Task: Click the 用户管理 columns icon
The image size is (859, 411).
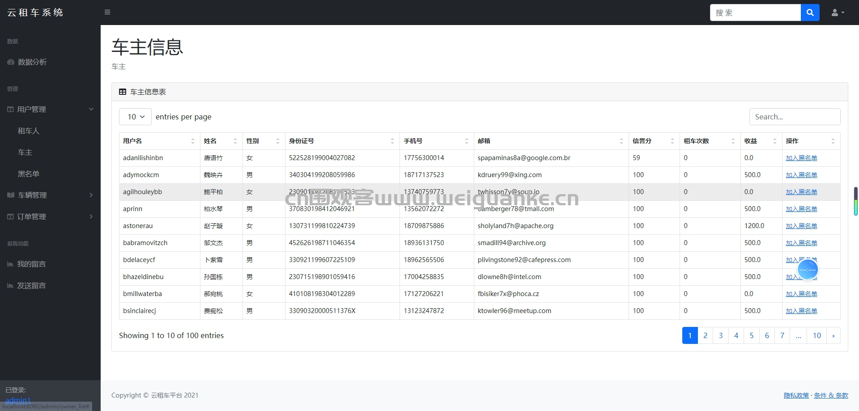Action: coord(10,109)
